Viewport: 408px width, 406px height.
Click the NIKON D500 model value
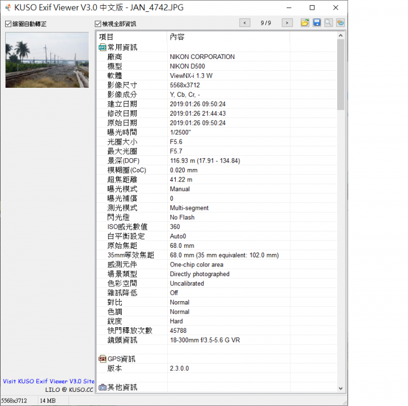coord(188,66)
